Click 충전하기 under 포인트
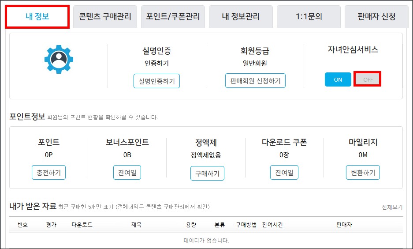The image size is (413, 249). (x=49, y=173)
